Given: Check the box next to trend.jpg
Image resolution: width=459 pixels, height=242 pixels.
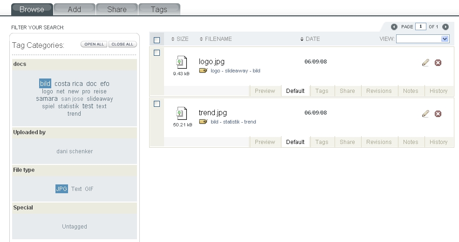Looking at the screenshot, I should click(x=157, y=104).
